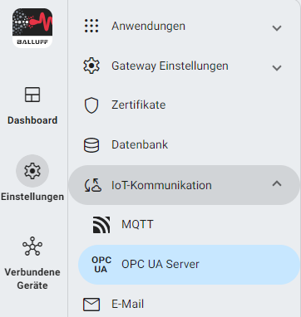This screenshot has width=301, height=317.
Task: Select OPC UA Server entry
Action: [x=189, y=265]
